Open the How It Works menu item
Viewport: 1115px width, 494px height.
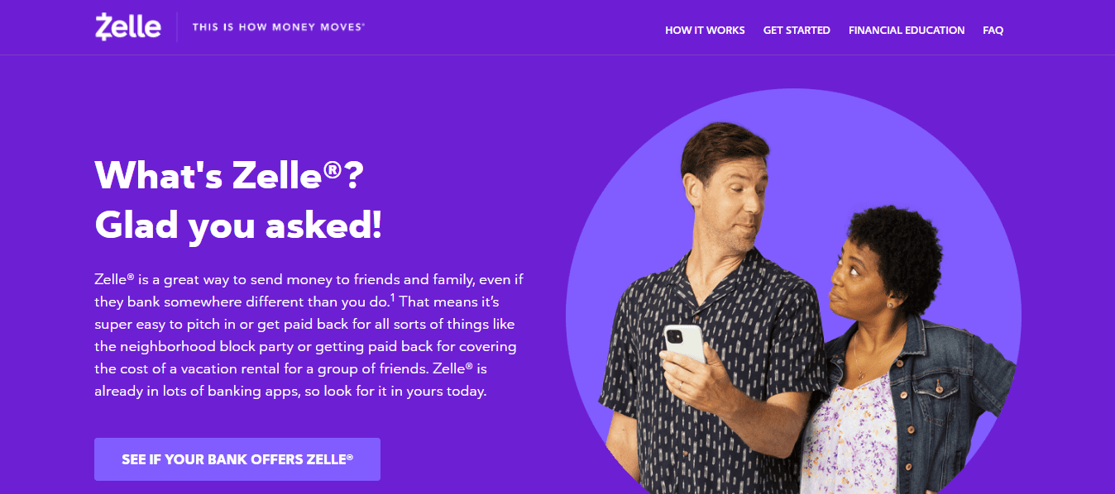[705, 31]
